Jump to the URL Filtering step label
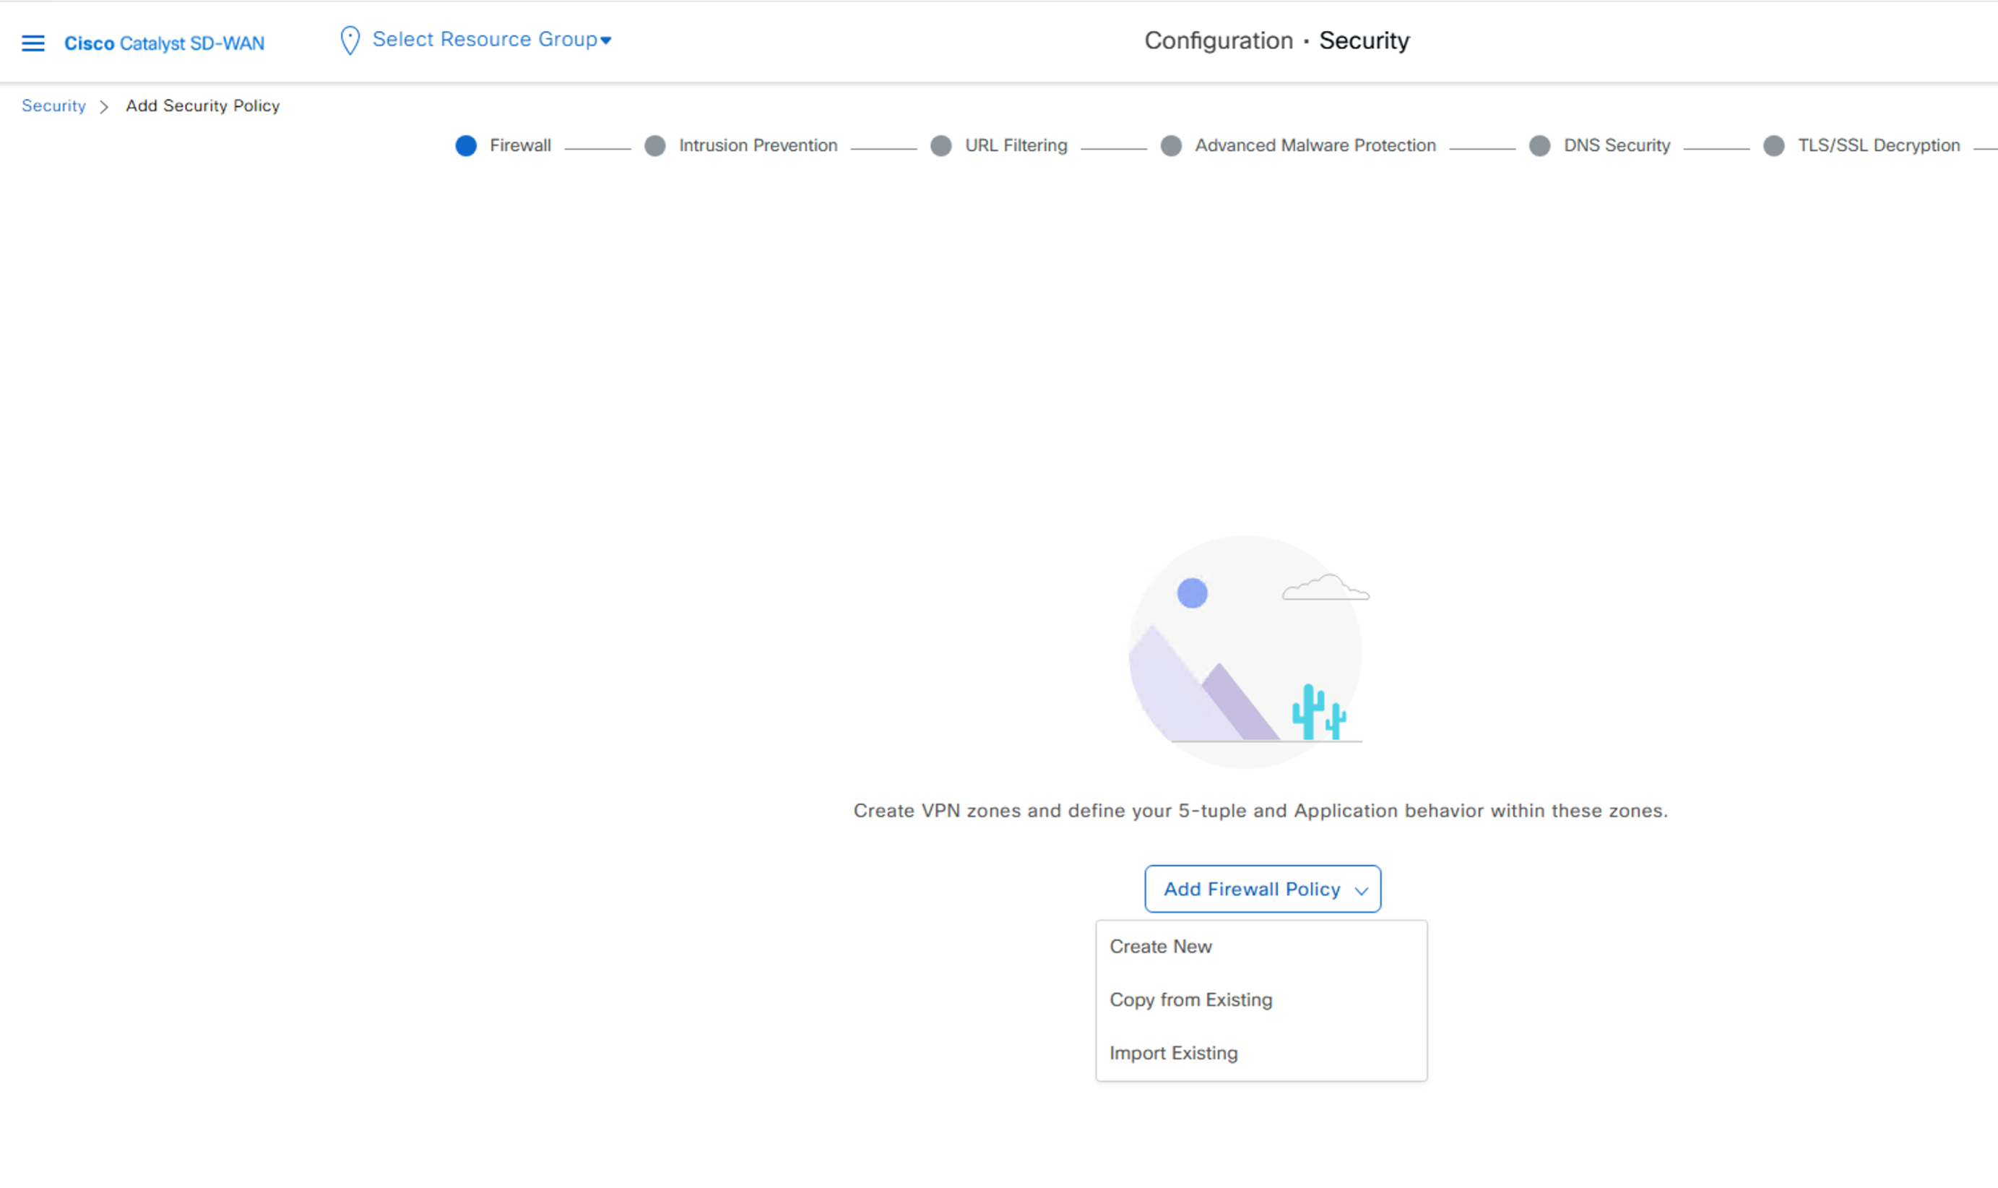This screenshot has height=1188, width=1998. 1016,146
